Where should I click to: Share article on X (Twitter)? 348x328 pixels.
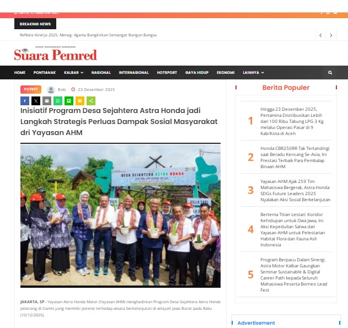click(36, 101)
